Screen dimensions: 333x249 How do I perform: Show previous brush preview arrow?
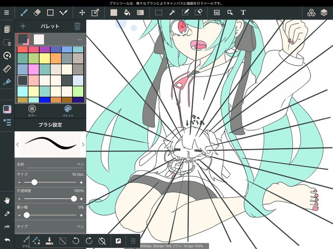point(18,145)
